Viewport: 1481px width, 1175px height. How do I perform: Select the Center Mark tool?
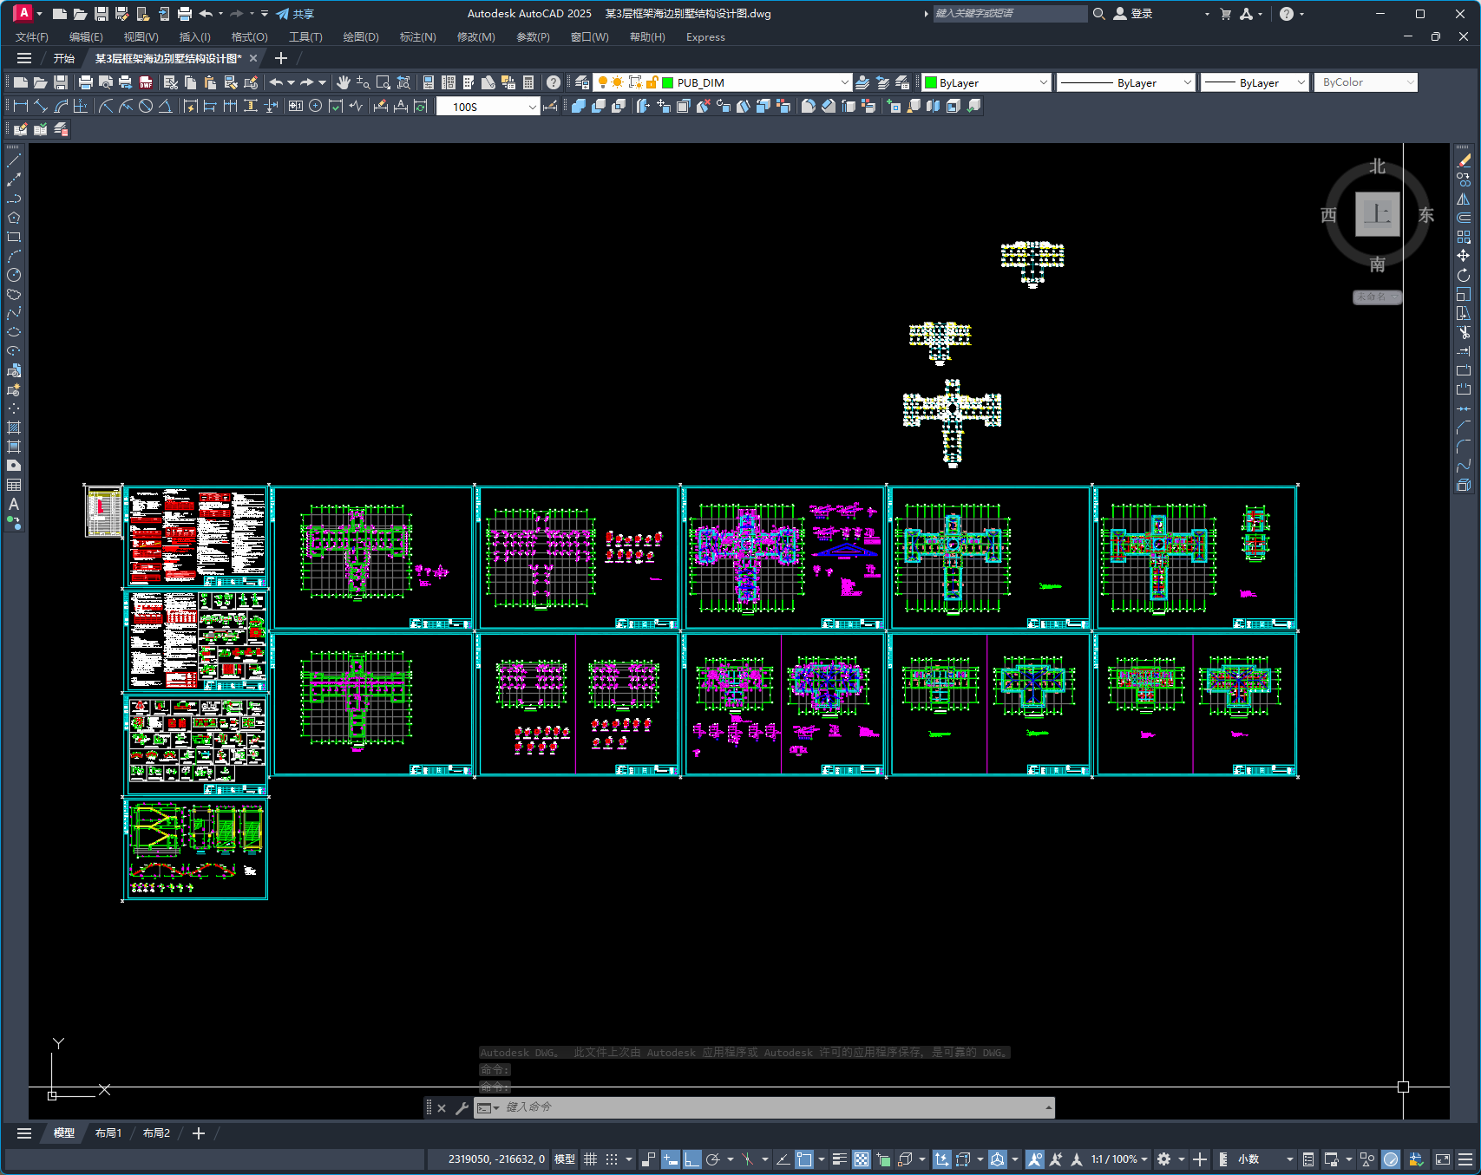(316, 106)
